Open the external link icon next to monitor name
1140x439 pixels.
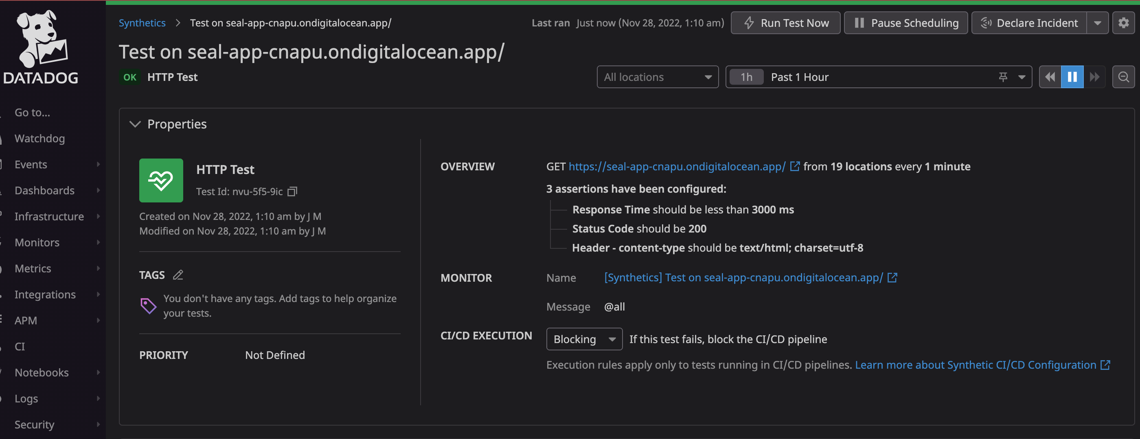892,278
